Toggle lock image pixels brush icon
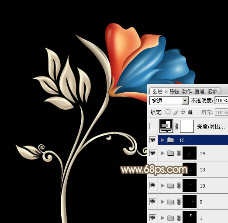This screenshot has width=228, height=223. point(176,112)
